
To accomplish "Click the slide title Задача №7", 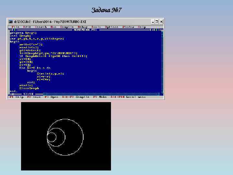I will pos(106,10).
